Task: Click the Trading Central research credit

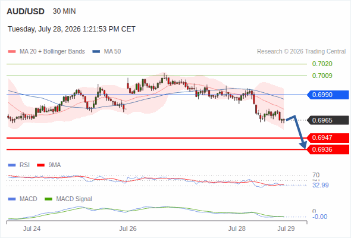Action: pos(301,52)
